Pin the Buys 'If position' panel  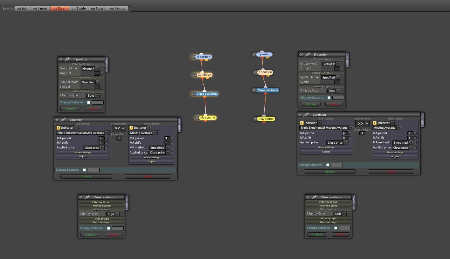(x=67, y=59)
